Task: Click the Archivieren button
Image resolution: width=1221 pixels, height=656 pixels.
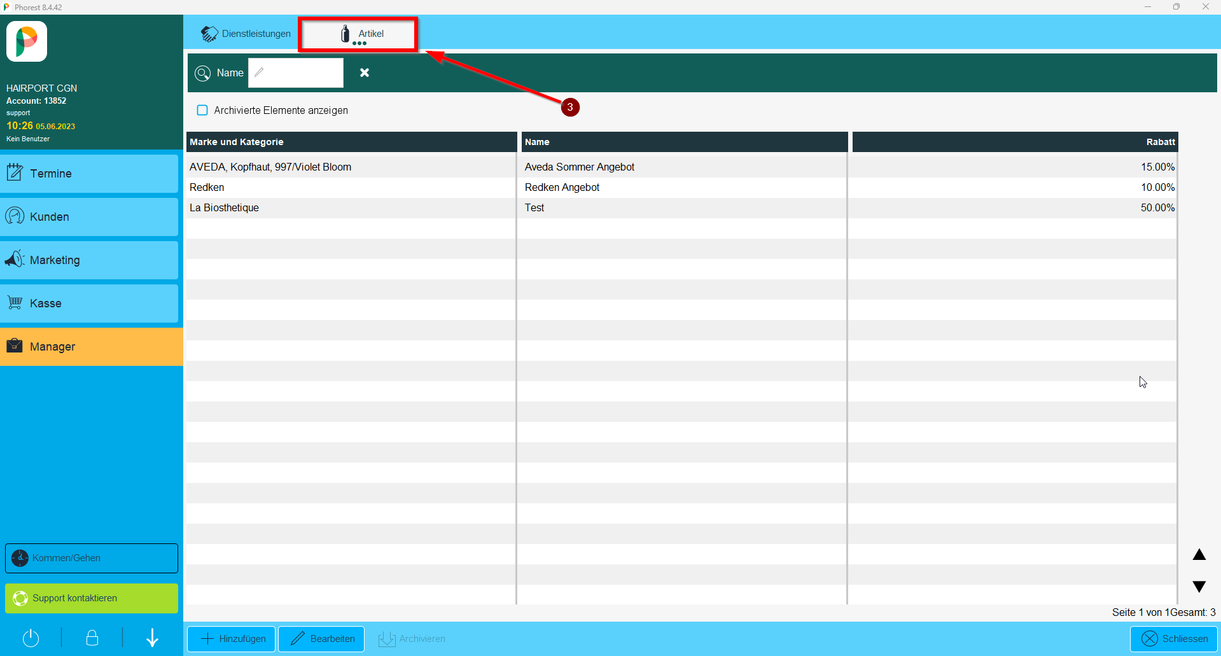Action: (x=412, y=639)
